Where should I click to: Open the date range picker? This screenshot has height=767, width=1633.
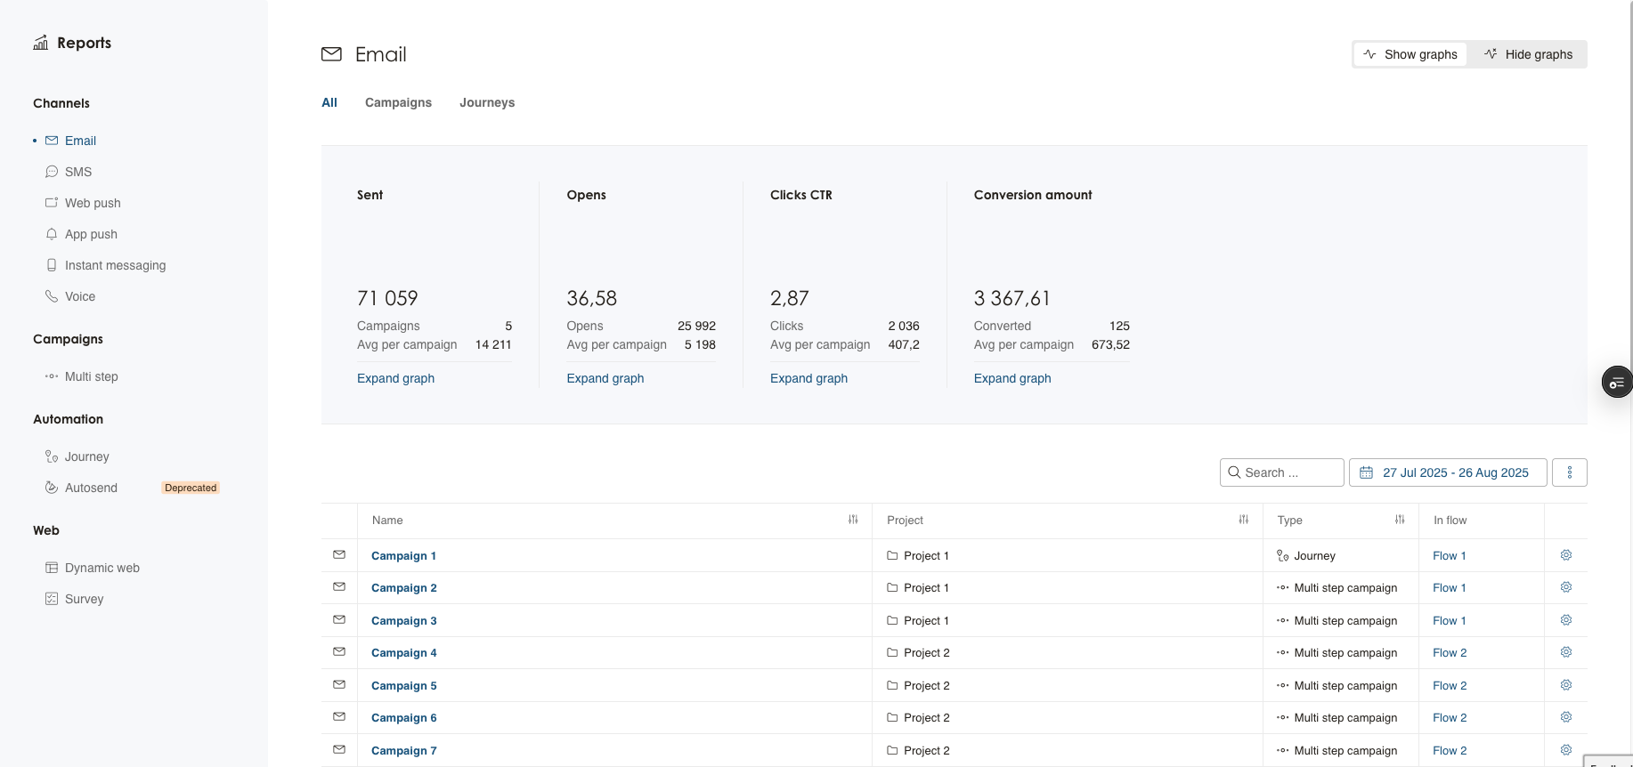click(x=1447, y=472)
